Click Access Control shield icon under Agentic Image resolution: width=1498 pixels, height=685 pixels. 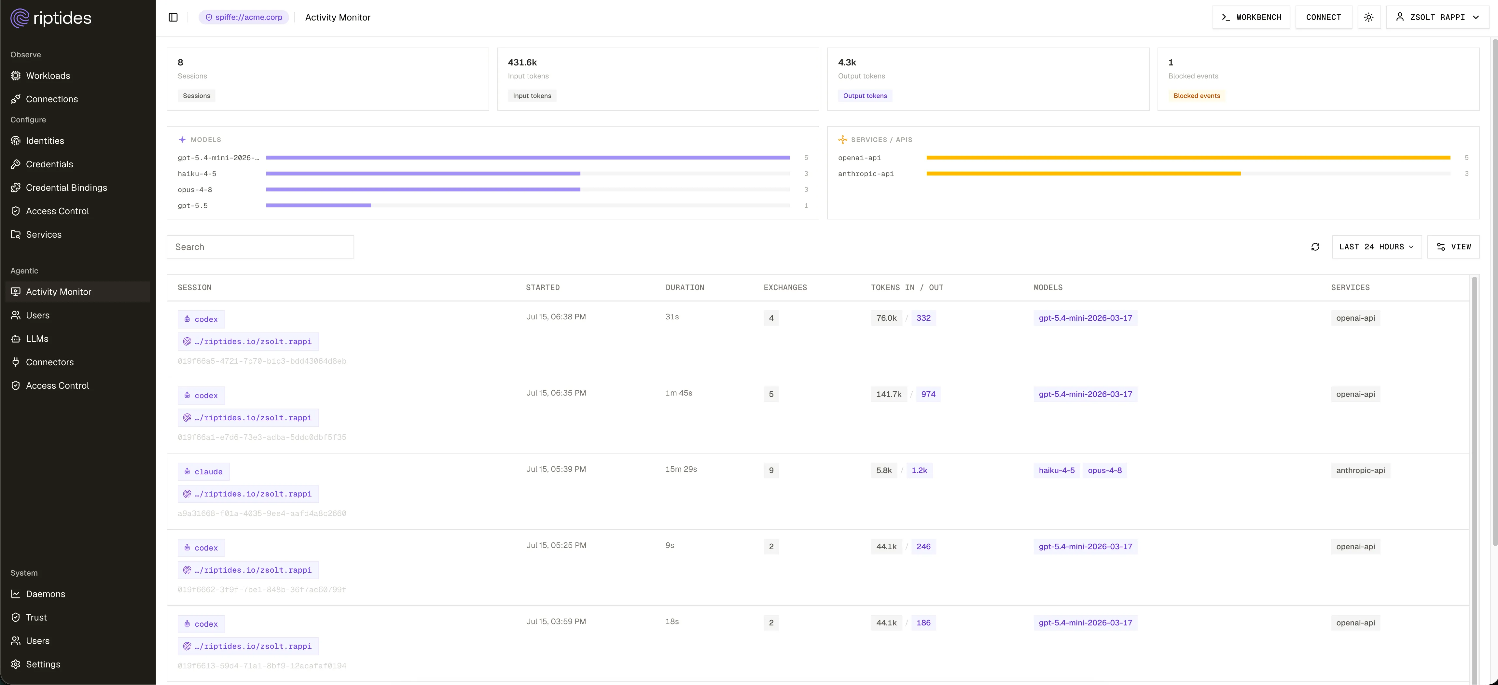16,385
